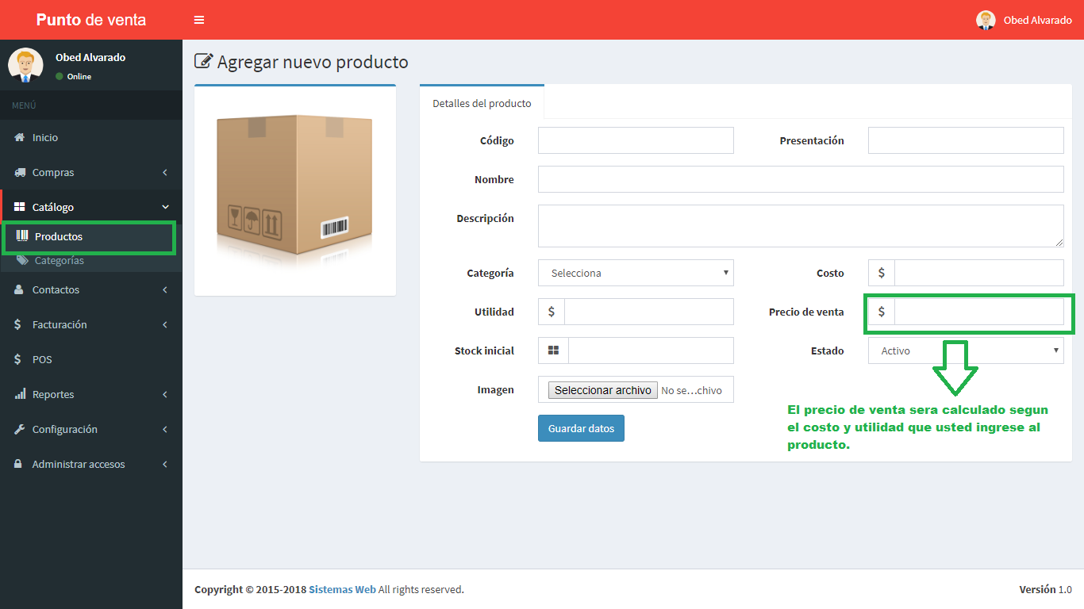Click the sidebar profile avatar picture
The image size is (1084, 609).
pos(25,65)
